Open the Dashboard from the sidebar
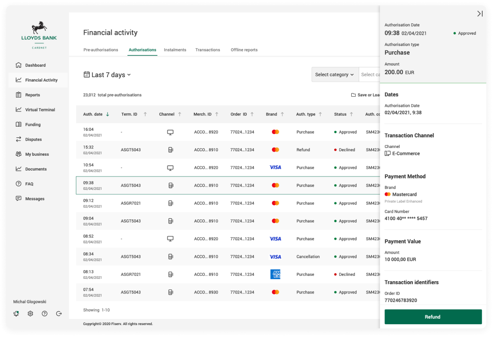The height and width of the screenshot is (337, 492). click(35, 65)
